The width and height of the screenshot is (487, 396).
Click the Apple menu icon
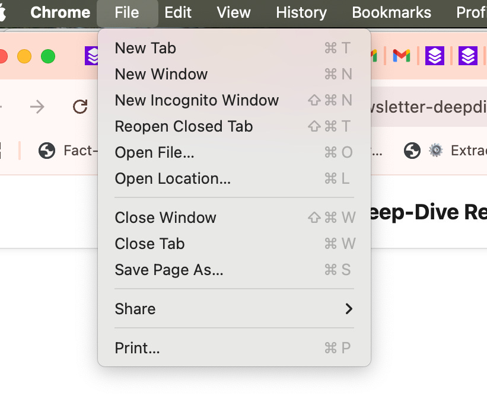(2, 13)
